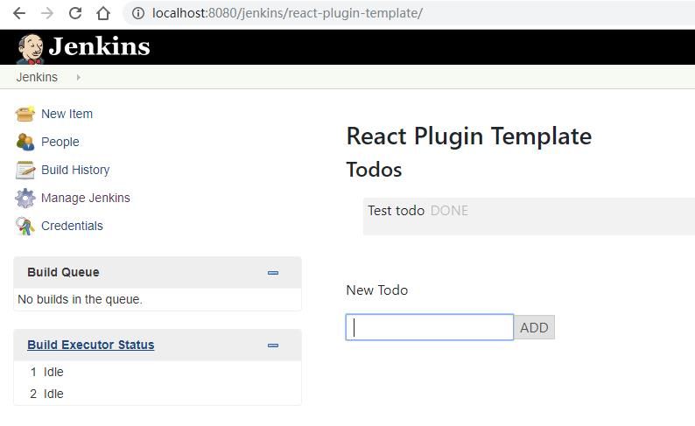Viewport: 695px width, 426px height.
Task: Reload the page with browser refresh icon
Action: (x=75, y=13)
